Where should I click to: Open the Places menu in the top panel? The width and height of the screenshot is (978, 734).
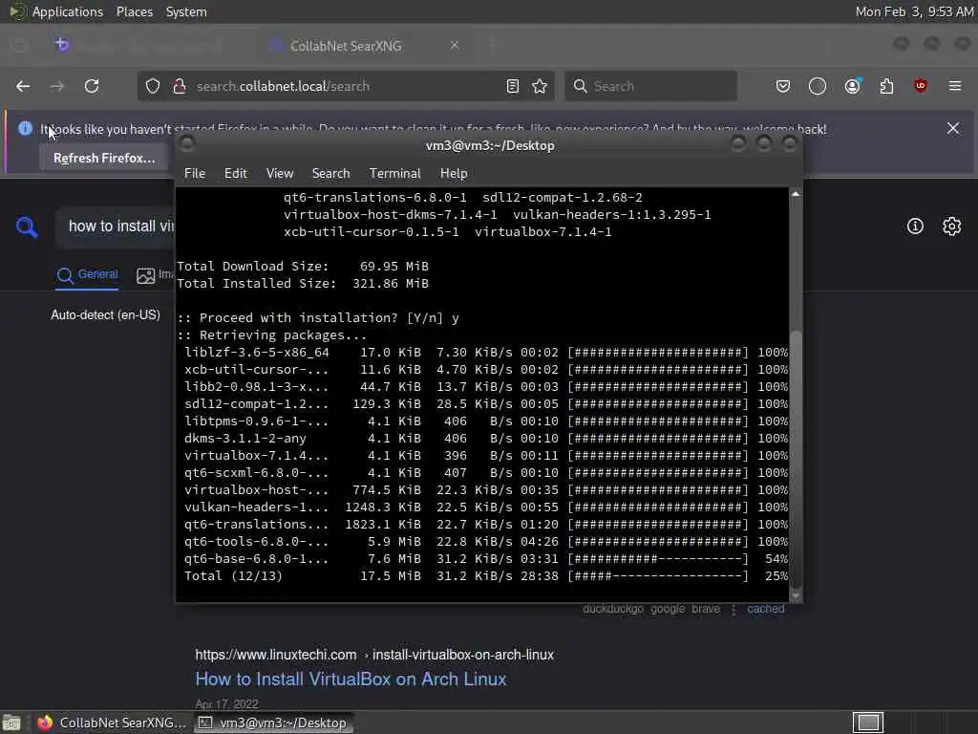tap(135, 11)
